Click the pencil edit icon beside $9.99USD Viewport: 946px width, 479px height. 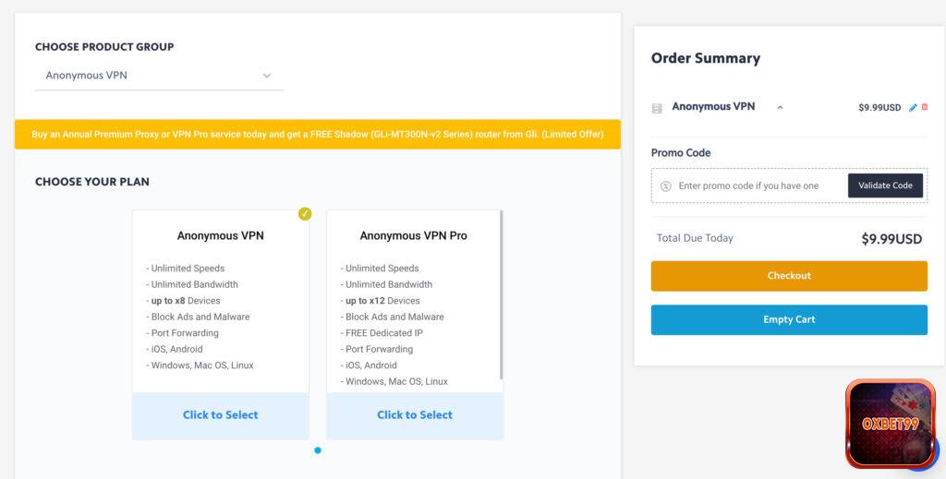tap(913, 108)
